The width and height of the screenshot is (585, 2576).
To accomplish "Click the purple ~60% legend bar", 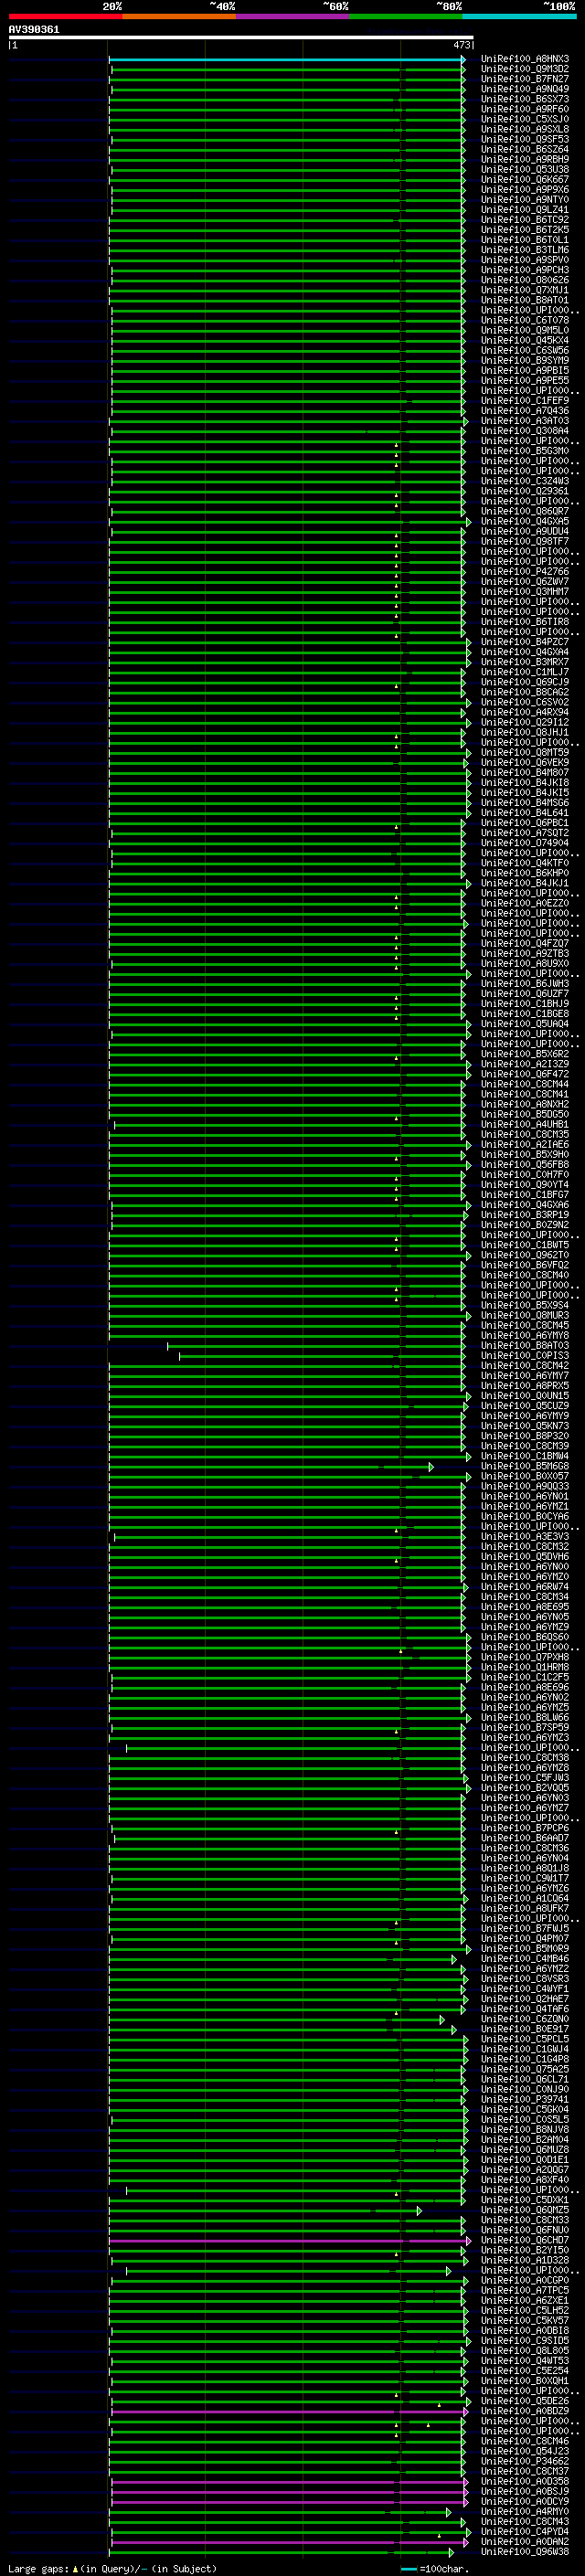I will [x=292, y=16].
